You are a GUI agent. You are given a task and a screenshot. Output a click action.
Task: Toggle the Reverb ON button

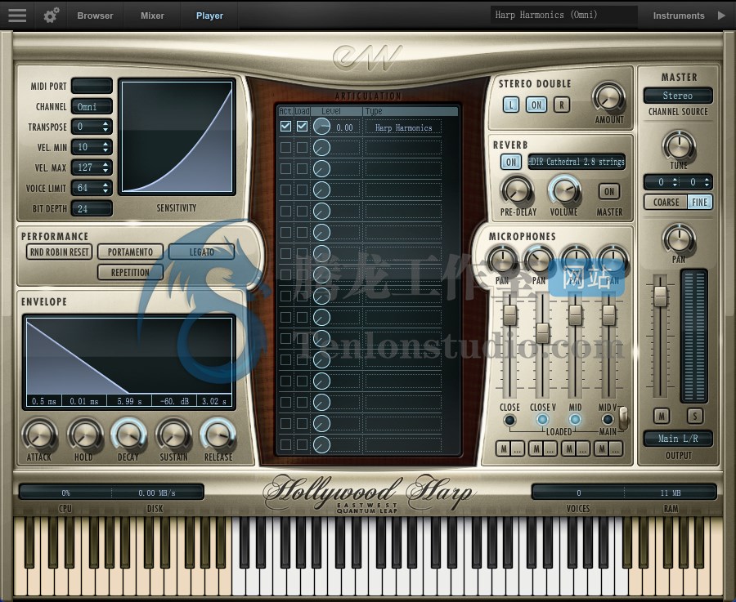(x=510, y=162)
